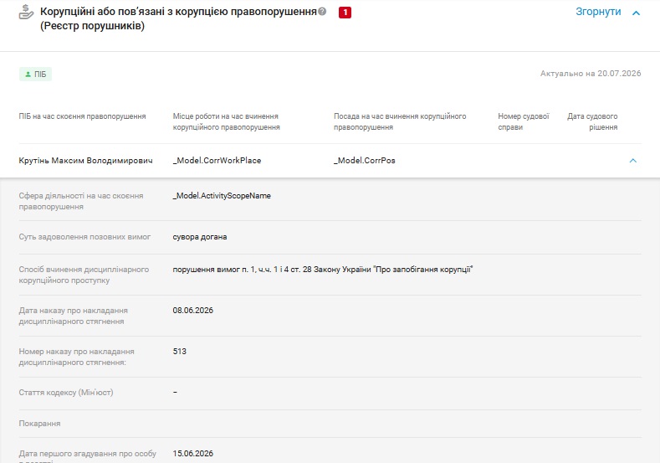Click the Актуально на 20.07.2026 date text
660x463 pixels.
(591, 74)
